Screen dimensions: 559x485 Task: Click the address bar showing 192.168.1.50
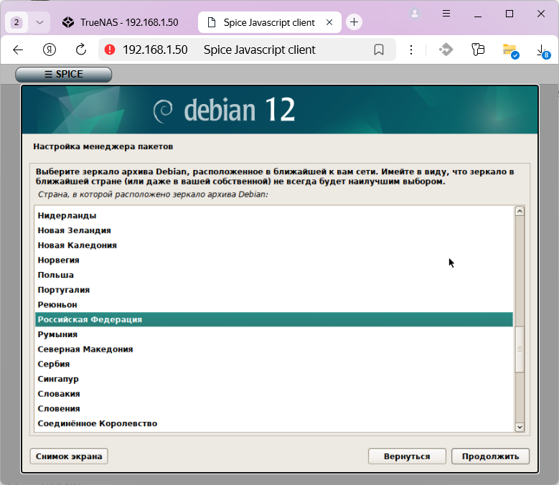pyautogui.click(x=247, y=50)
